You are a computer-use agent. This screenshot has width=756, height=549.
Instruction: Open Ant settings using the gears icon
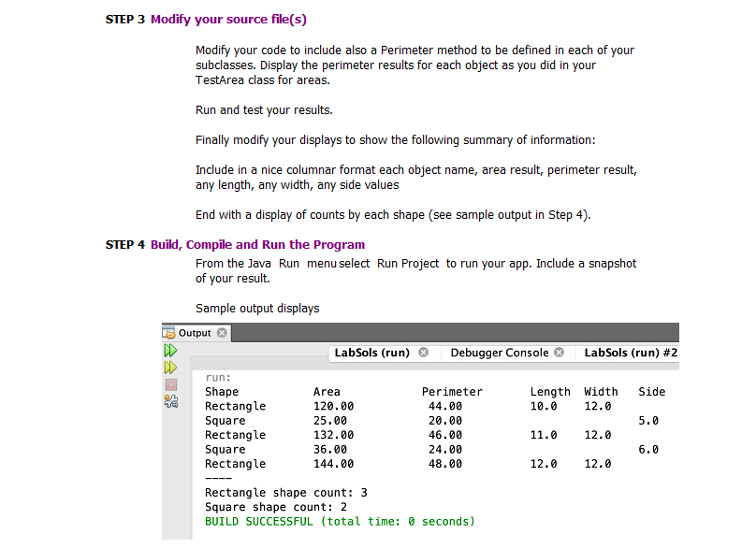(x=170, y=401)
